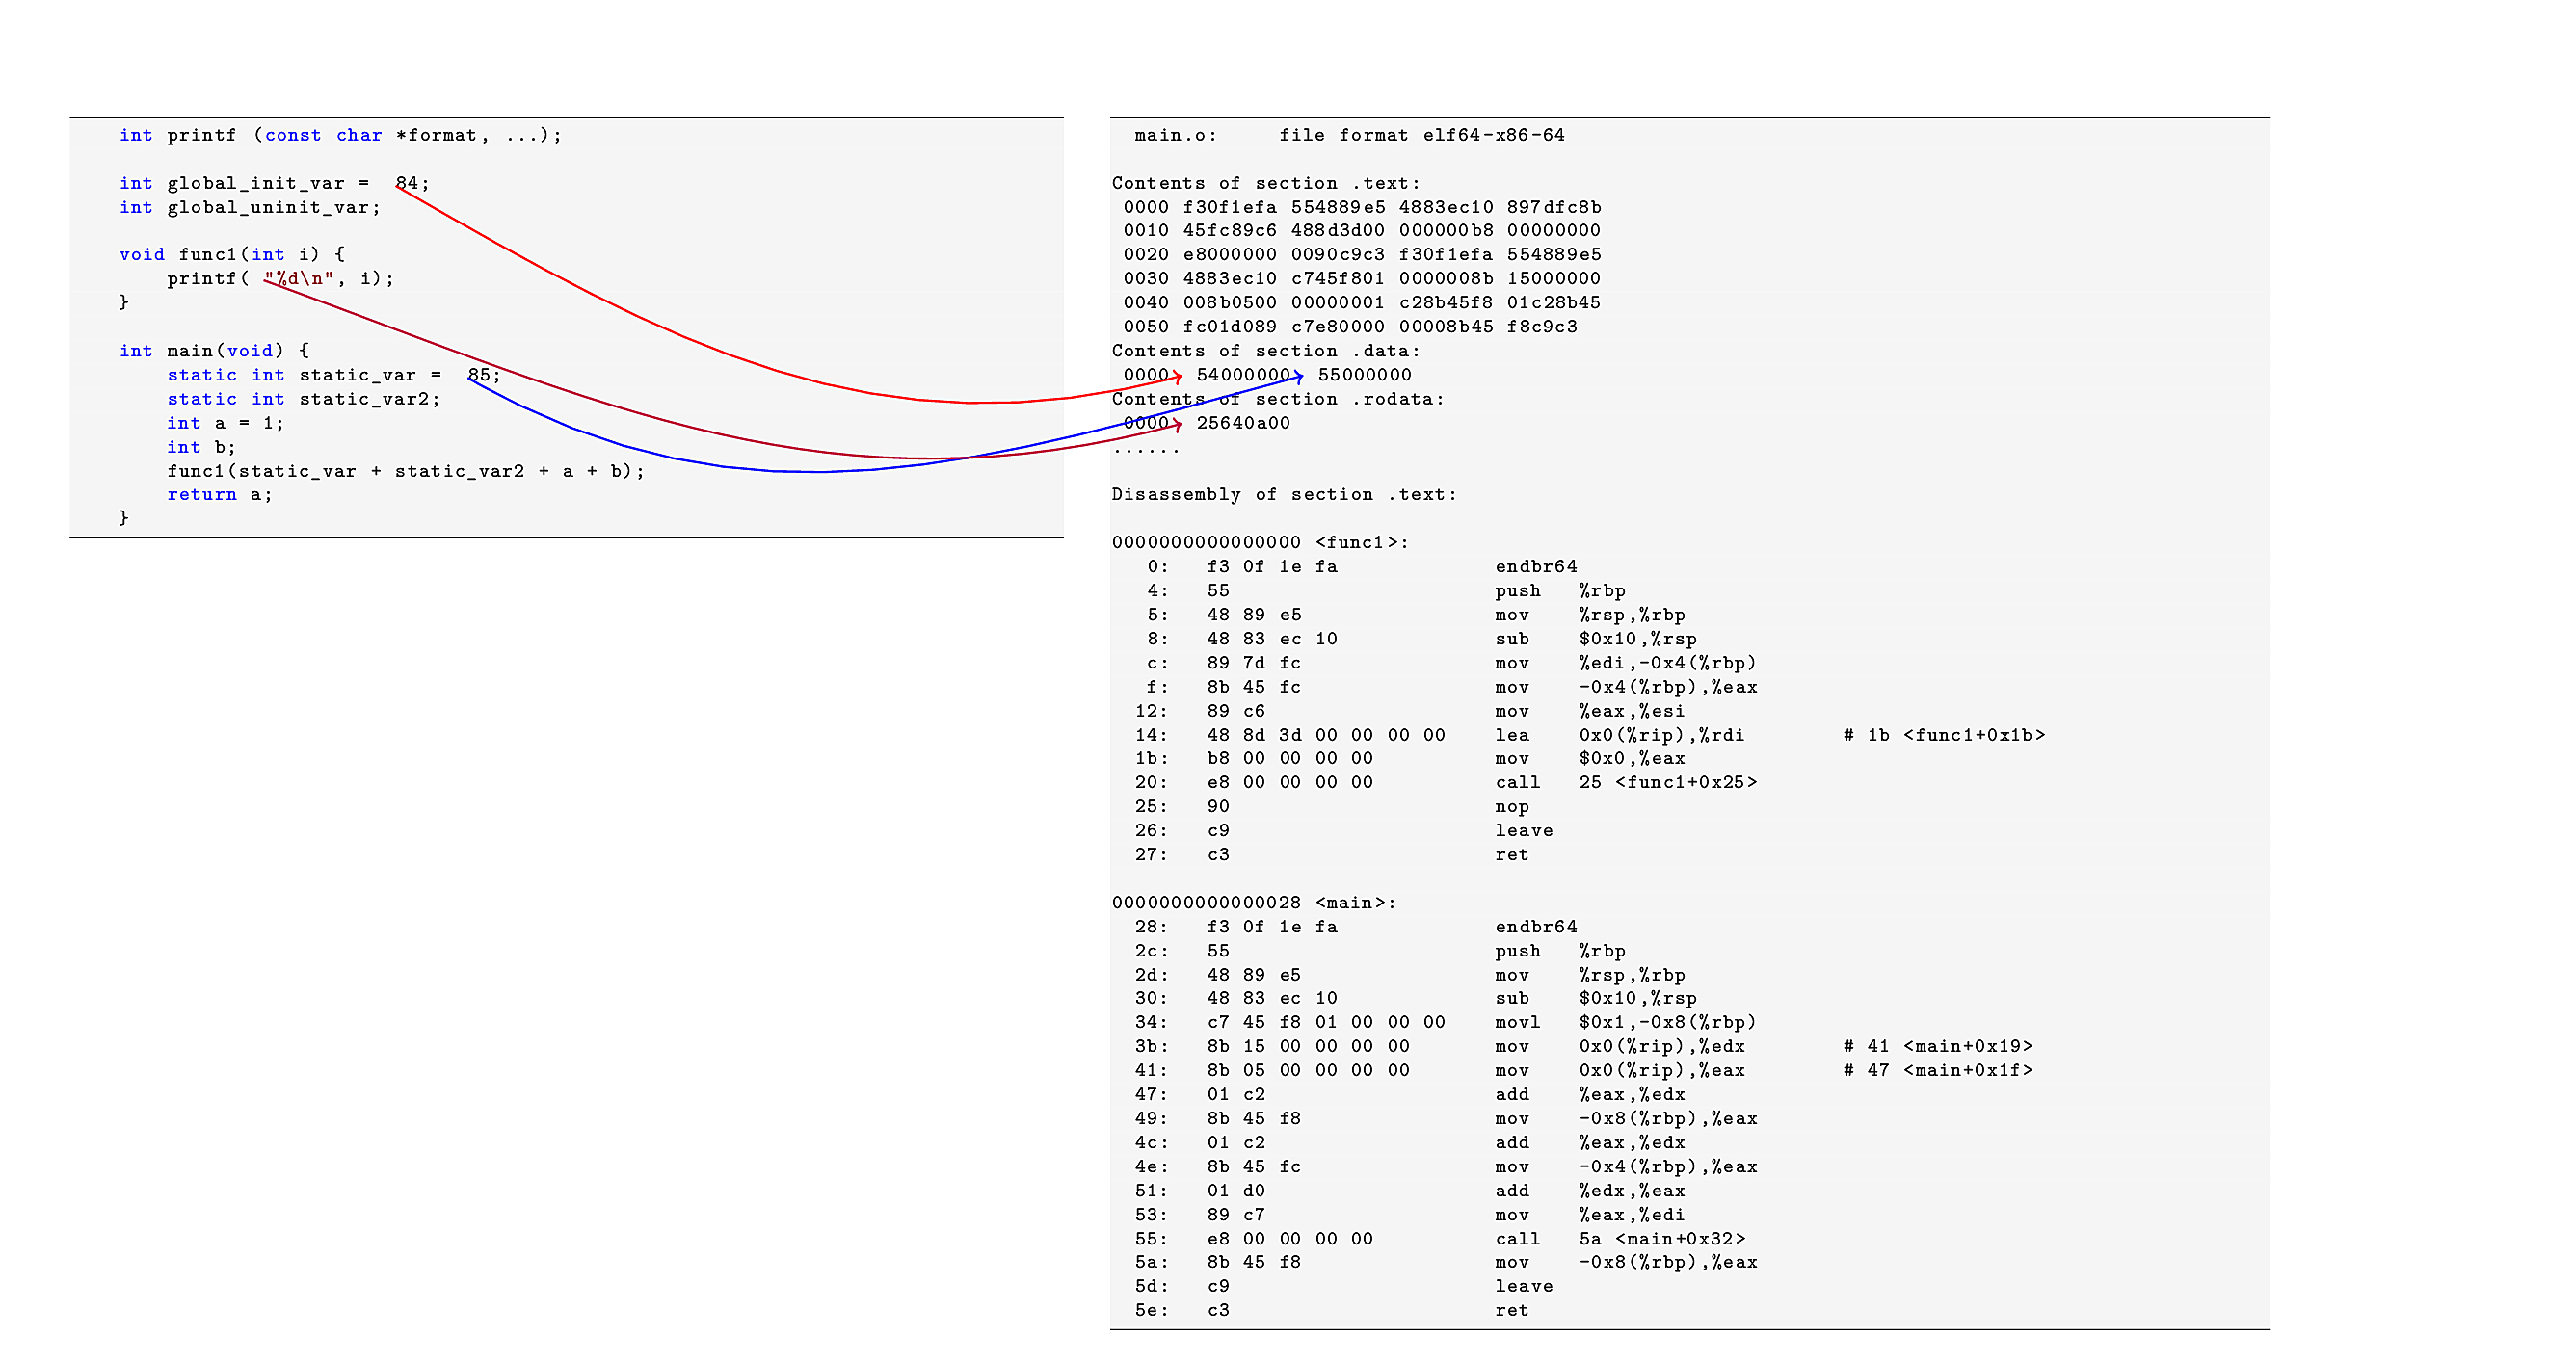
Task: Click the '# 1b <func1+0x1b>' comment
Action: [x=1943, y=735]
